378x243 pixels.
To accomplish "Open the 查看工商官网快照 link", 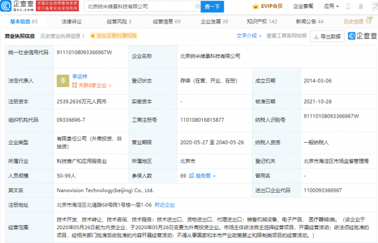I will tap(287, 36).
